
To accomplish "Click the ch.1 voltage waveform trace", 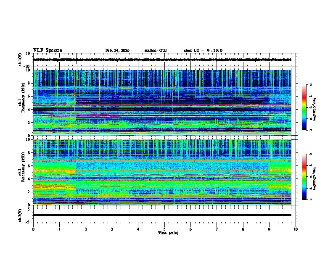I will point(162,60).
